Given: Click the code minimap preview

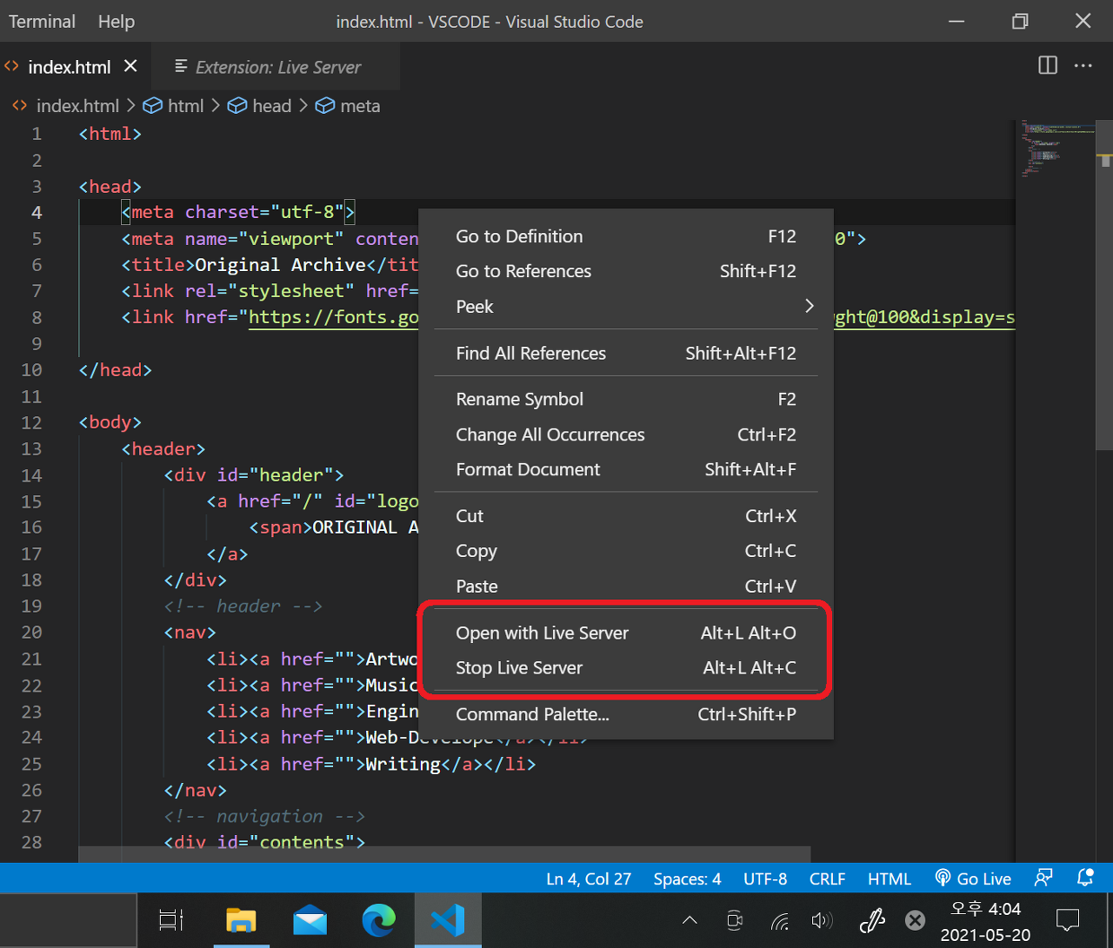Looking at the screenshot, I should point(1057,149).
